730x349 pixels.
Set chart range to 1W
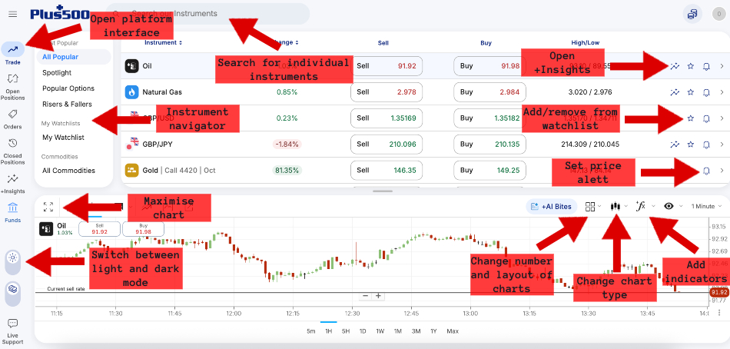tap(380, 331)
